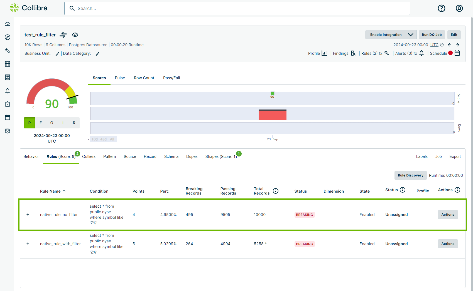473x291 pixels.
Task: Open the Outliers tab
Action: (x=89, y=156)
